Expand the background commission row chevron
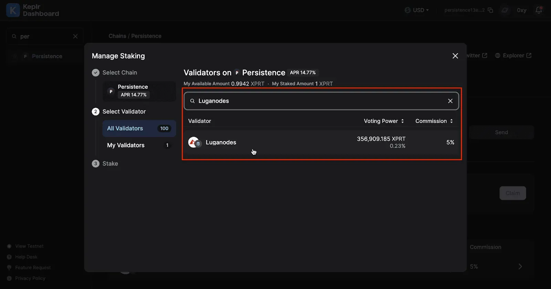The height and width of the screenshot is (289, 551). (x=520, y=266)
